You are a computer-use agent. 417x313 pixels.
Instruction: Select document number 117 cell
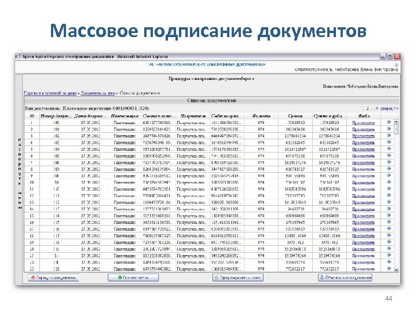pyautogui.click(x=56, y=236)
